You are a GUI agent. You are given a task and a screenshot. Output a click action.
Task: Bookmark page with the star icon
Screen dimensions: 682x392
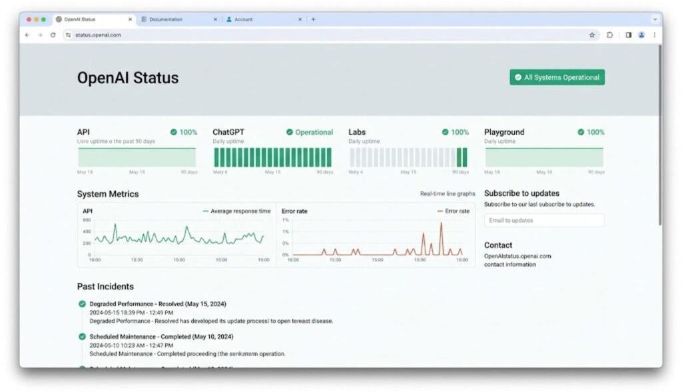(x=592, y=35)
